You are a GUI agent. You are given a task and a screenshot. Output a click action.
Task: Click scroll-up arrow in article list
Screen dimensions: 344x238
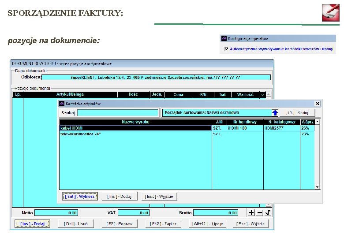point(317,121)
